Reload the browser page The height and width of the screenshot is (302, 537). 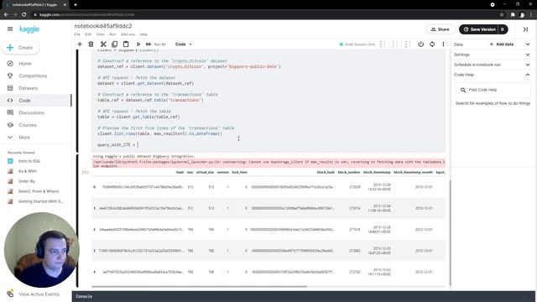(x=24, y=15)
